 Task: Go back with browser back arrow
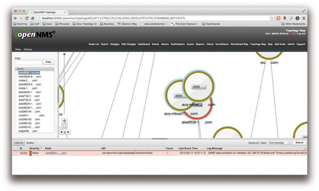(x=16, y=18)
